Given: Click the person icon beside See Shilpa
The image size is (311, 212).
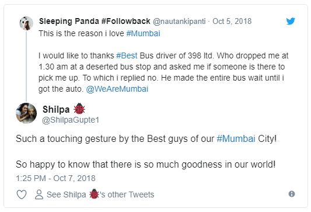Looking at the screenshot, I should click(39, 194).
